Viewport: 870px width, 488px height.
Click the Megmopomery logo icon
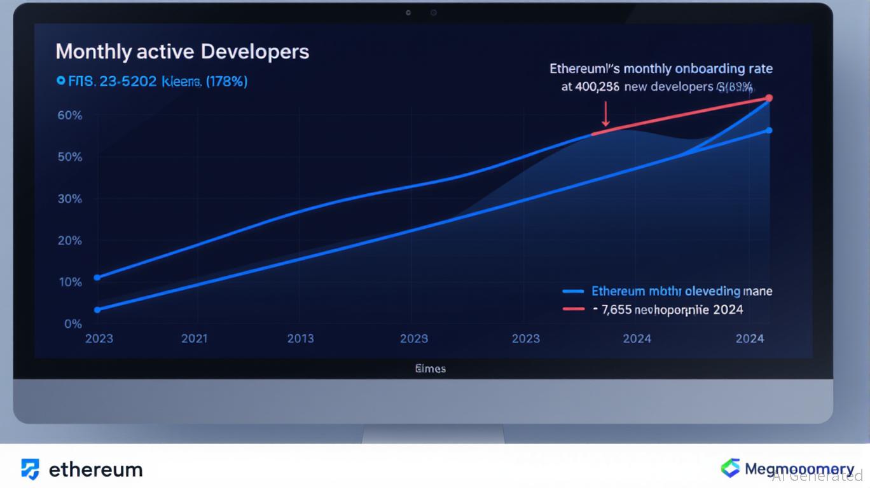coord(730,468)
